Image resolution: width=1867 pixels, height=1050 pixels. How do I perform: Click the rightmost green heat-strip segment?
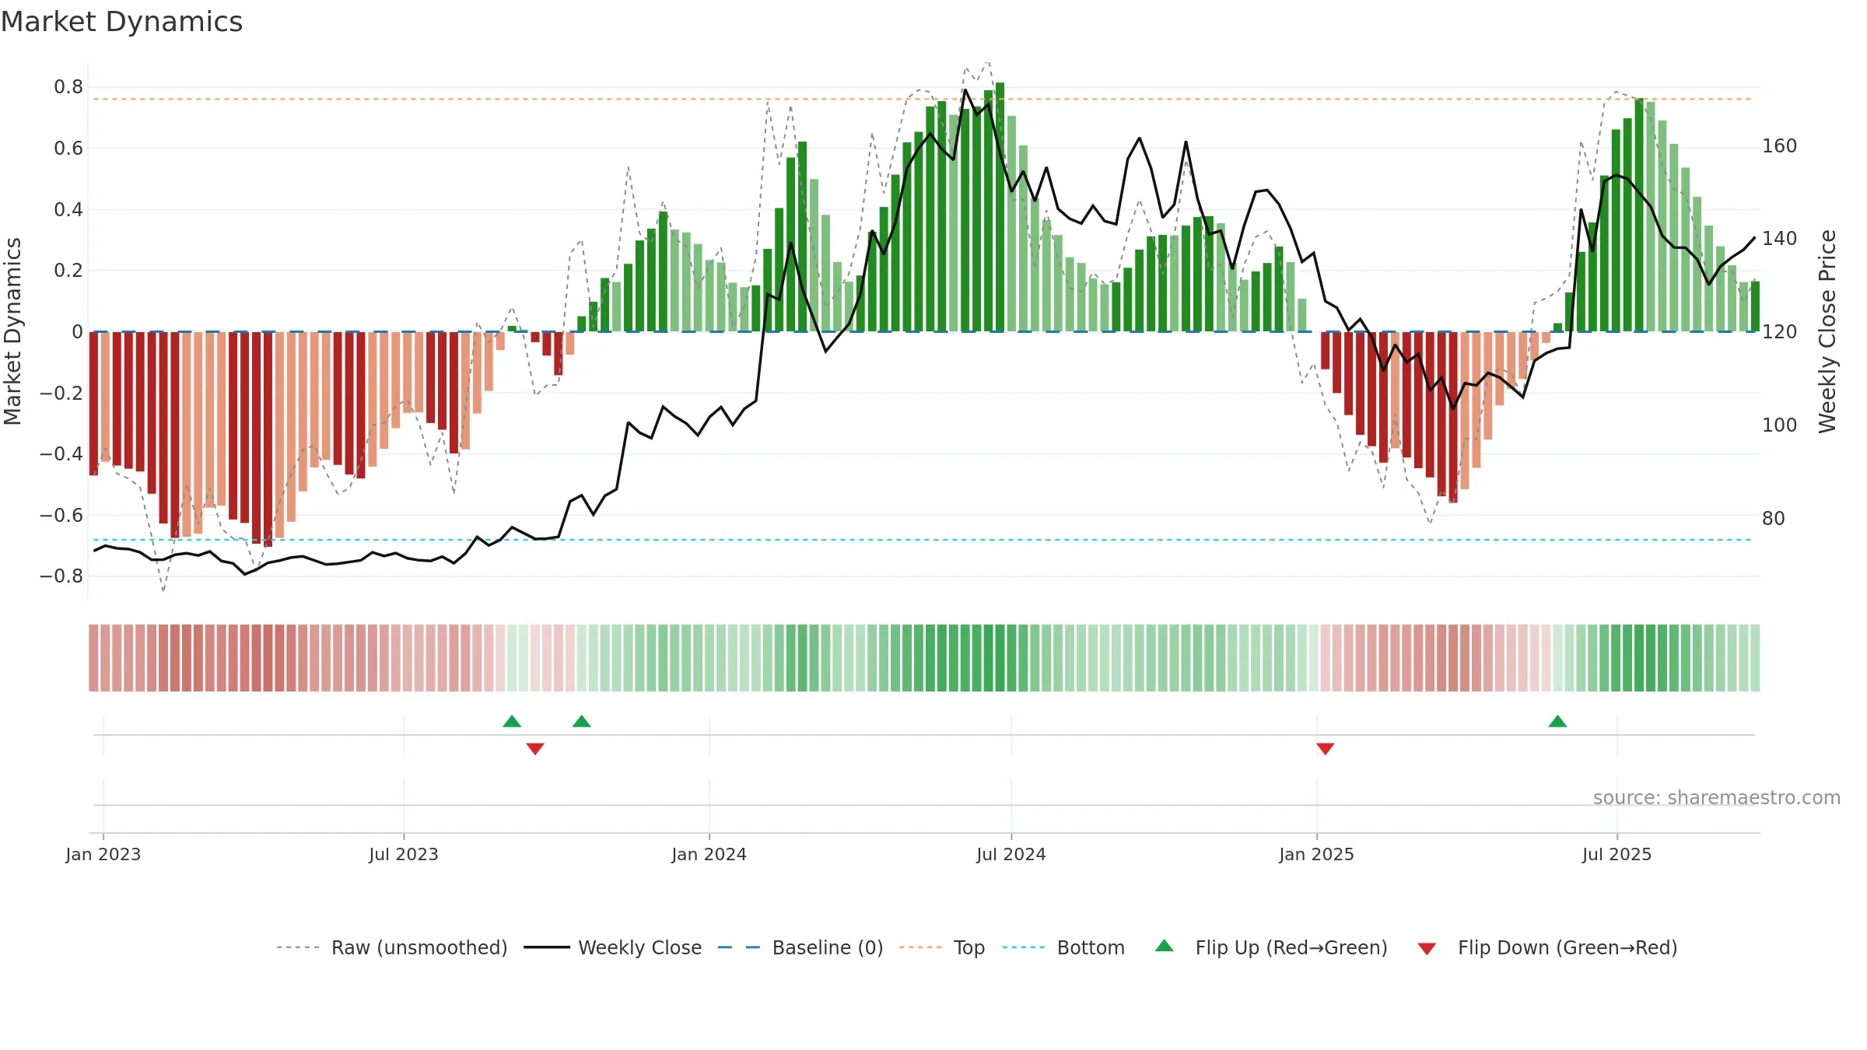(x=1755, y=658)
